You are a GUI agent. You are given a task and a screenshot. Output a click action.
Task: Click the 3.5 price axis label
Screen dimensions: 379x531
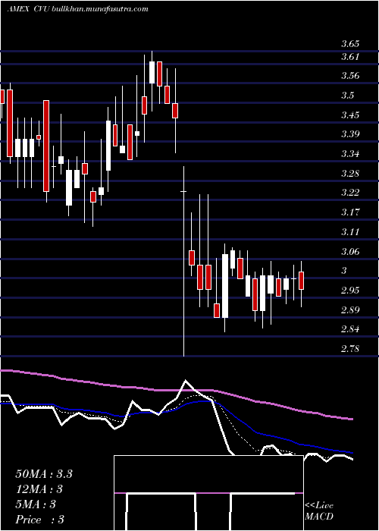pyautogui.click(x=347, y=96)
